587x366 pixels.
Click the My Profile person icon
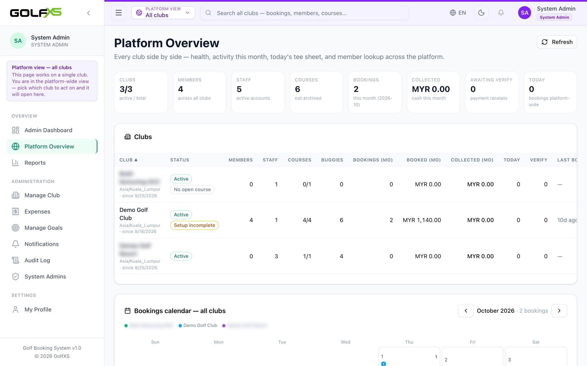[x=15, y=309]
